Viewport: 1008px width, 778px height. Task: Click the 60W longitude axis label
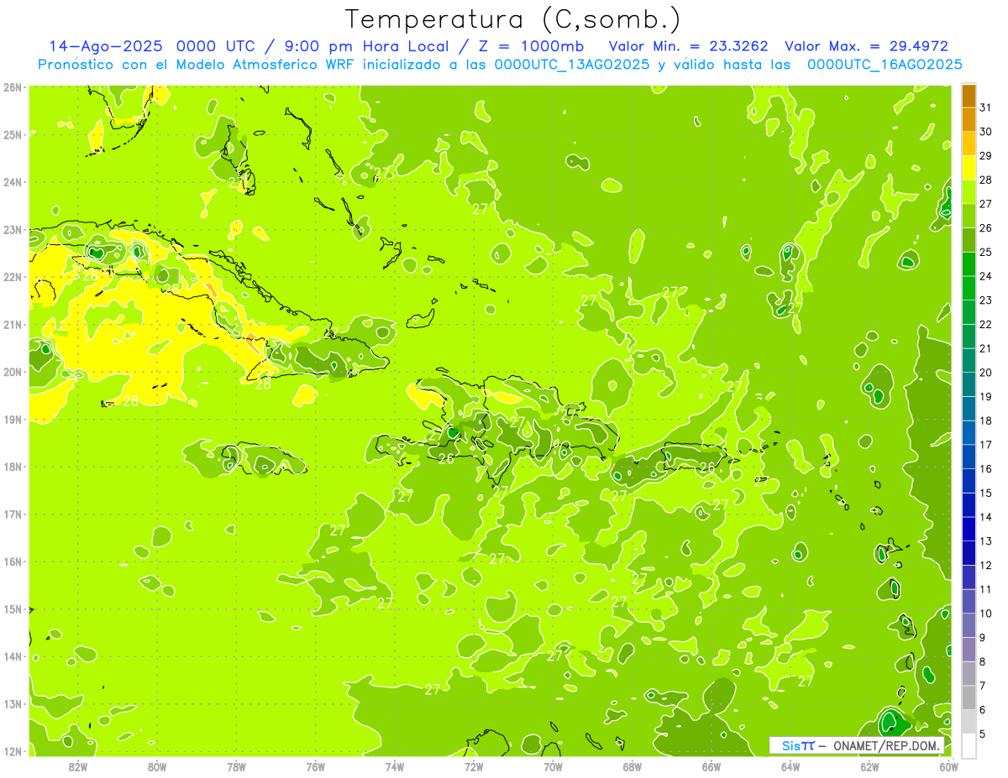tap(949, 766)
